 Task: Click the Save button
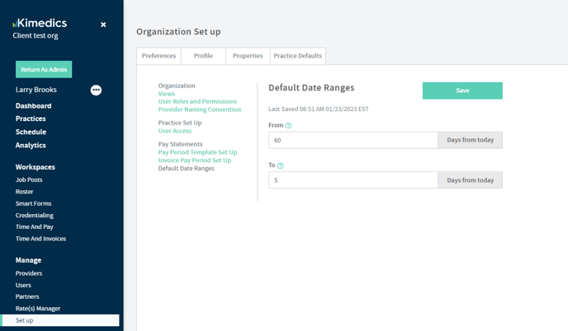point(462,91)
